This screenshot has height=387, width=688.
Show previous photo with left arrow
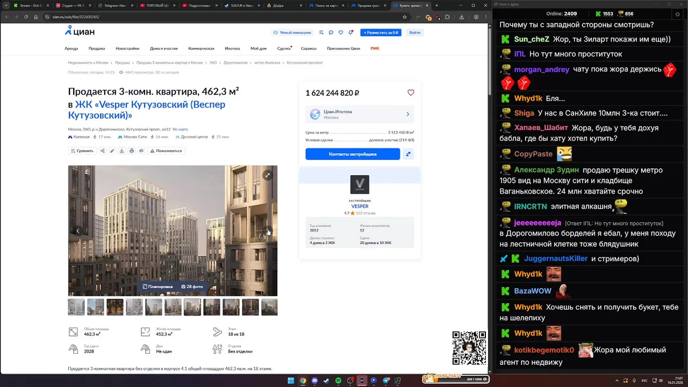(78, 231)
